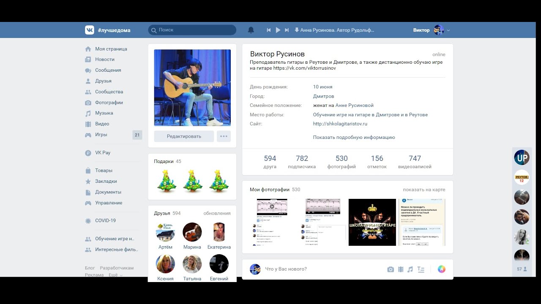Open notifications bell icon
541x304 pixels.
coord(251,30)
